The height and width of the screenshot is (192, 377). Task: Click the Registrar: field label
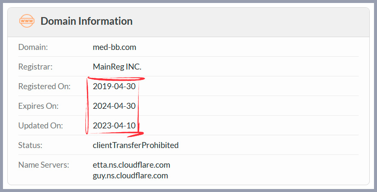(35, 67)
